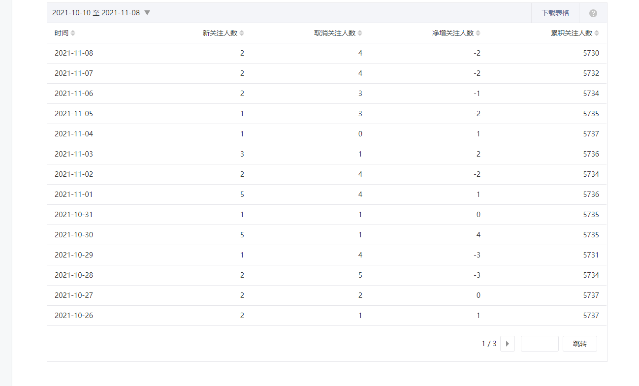The width and height of the screenshot is (639, 386).
Task: Open the question mark help icon
Action: pyautogui.click(x=593, y=13)
